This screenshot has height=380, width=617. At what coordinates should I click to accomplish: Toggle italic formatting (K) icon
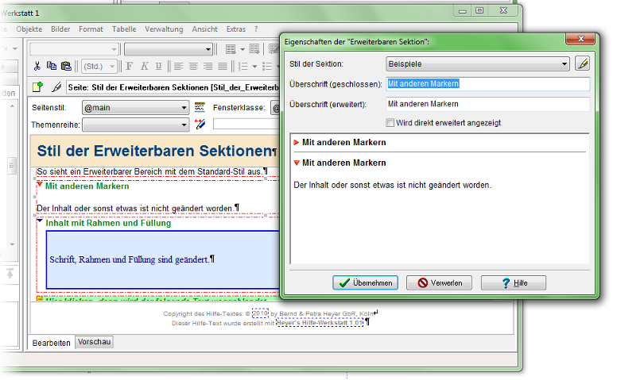(x=145, y=66)
